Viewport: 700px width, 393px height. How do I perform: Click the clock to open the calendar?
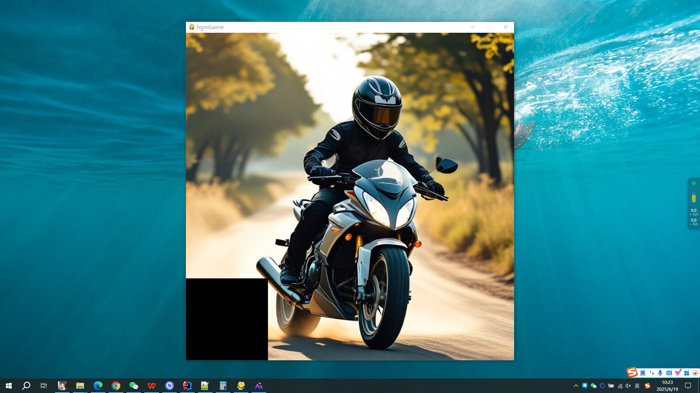click(x=667, y=386)
